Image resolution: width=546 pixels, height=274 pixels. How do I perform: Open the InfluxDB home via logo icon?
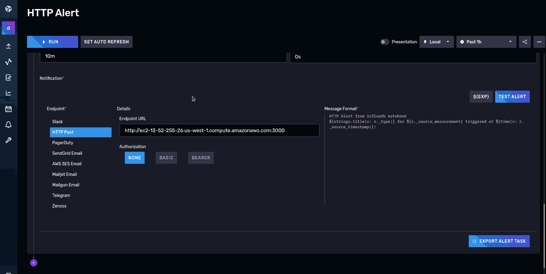8,9
